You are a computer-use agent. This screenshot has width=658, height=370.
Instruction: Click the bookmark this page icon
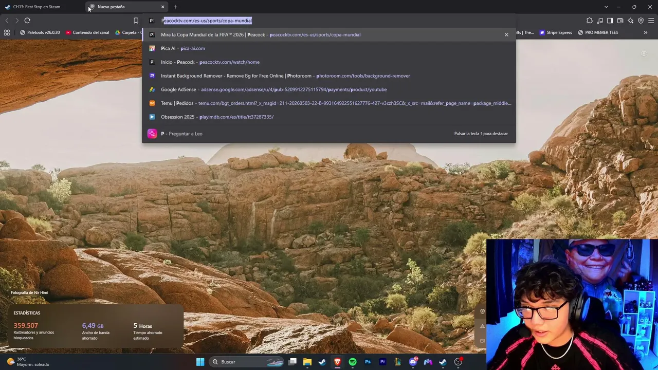(136, 21)
